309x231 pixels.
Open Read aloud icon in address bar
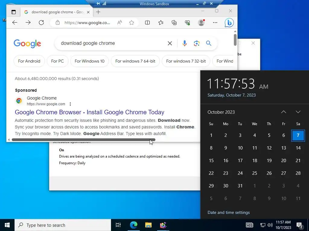tap(119, 23)
